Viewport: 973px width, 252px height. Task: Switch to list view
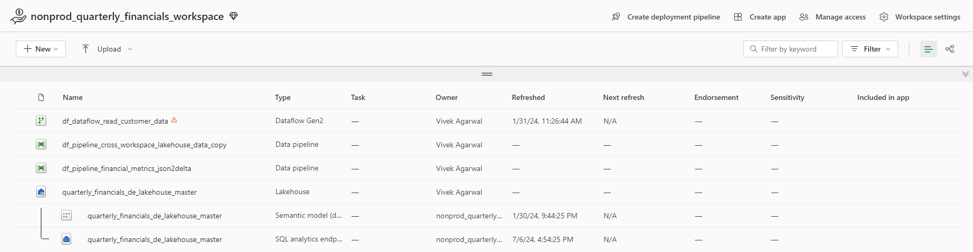928,49
